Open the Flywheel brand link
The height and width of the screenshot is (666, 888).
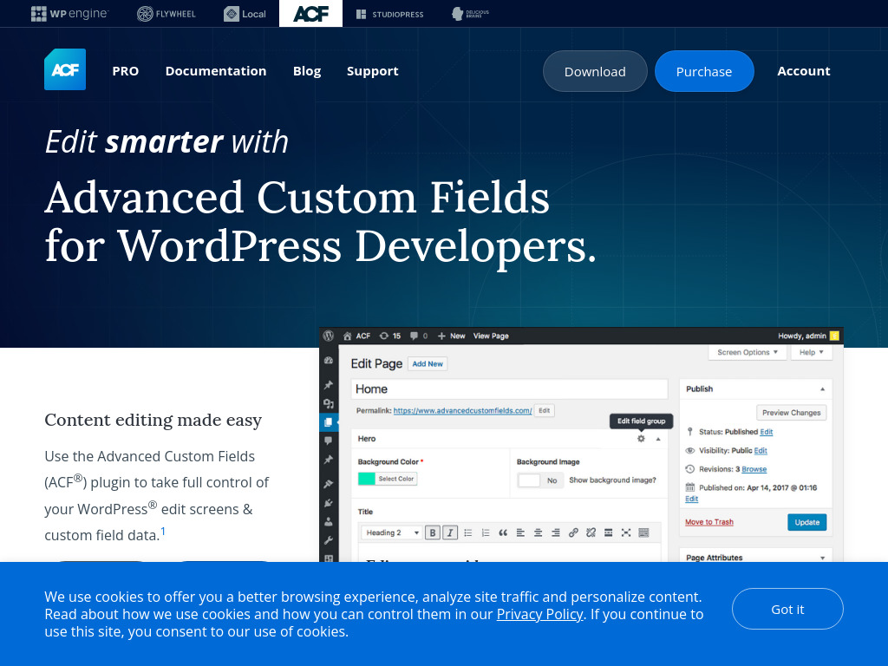(x=166, y=14)
